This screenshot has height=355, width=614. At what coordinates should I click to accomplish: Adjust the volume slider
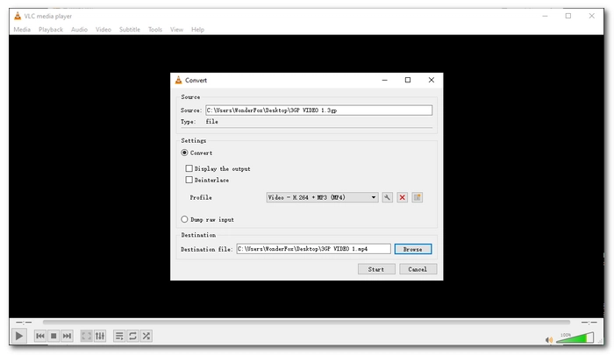point(575,337)
